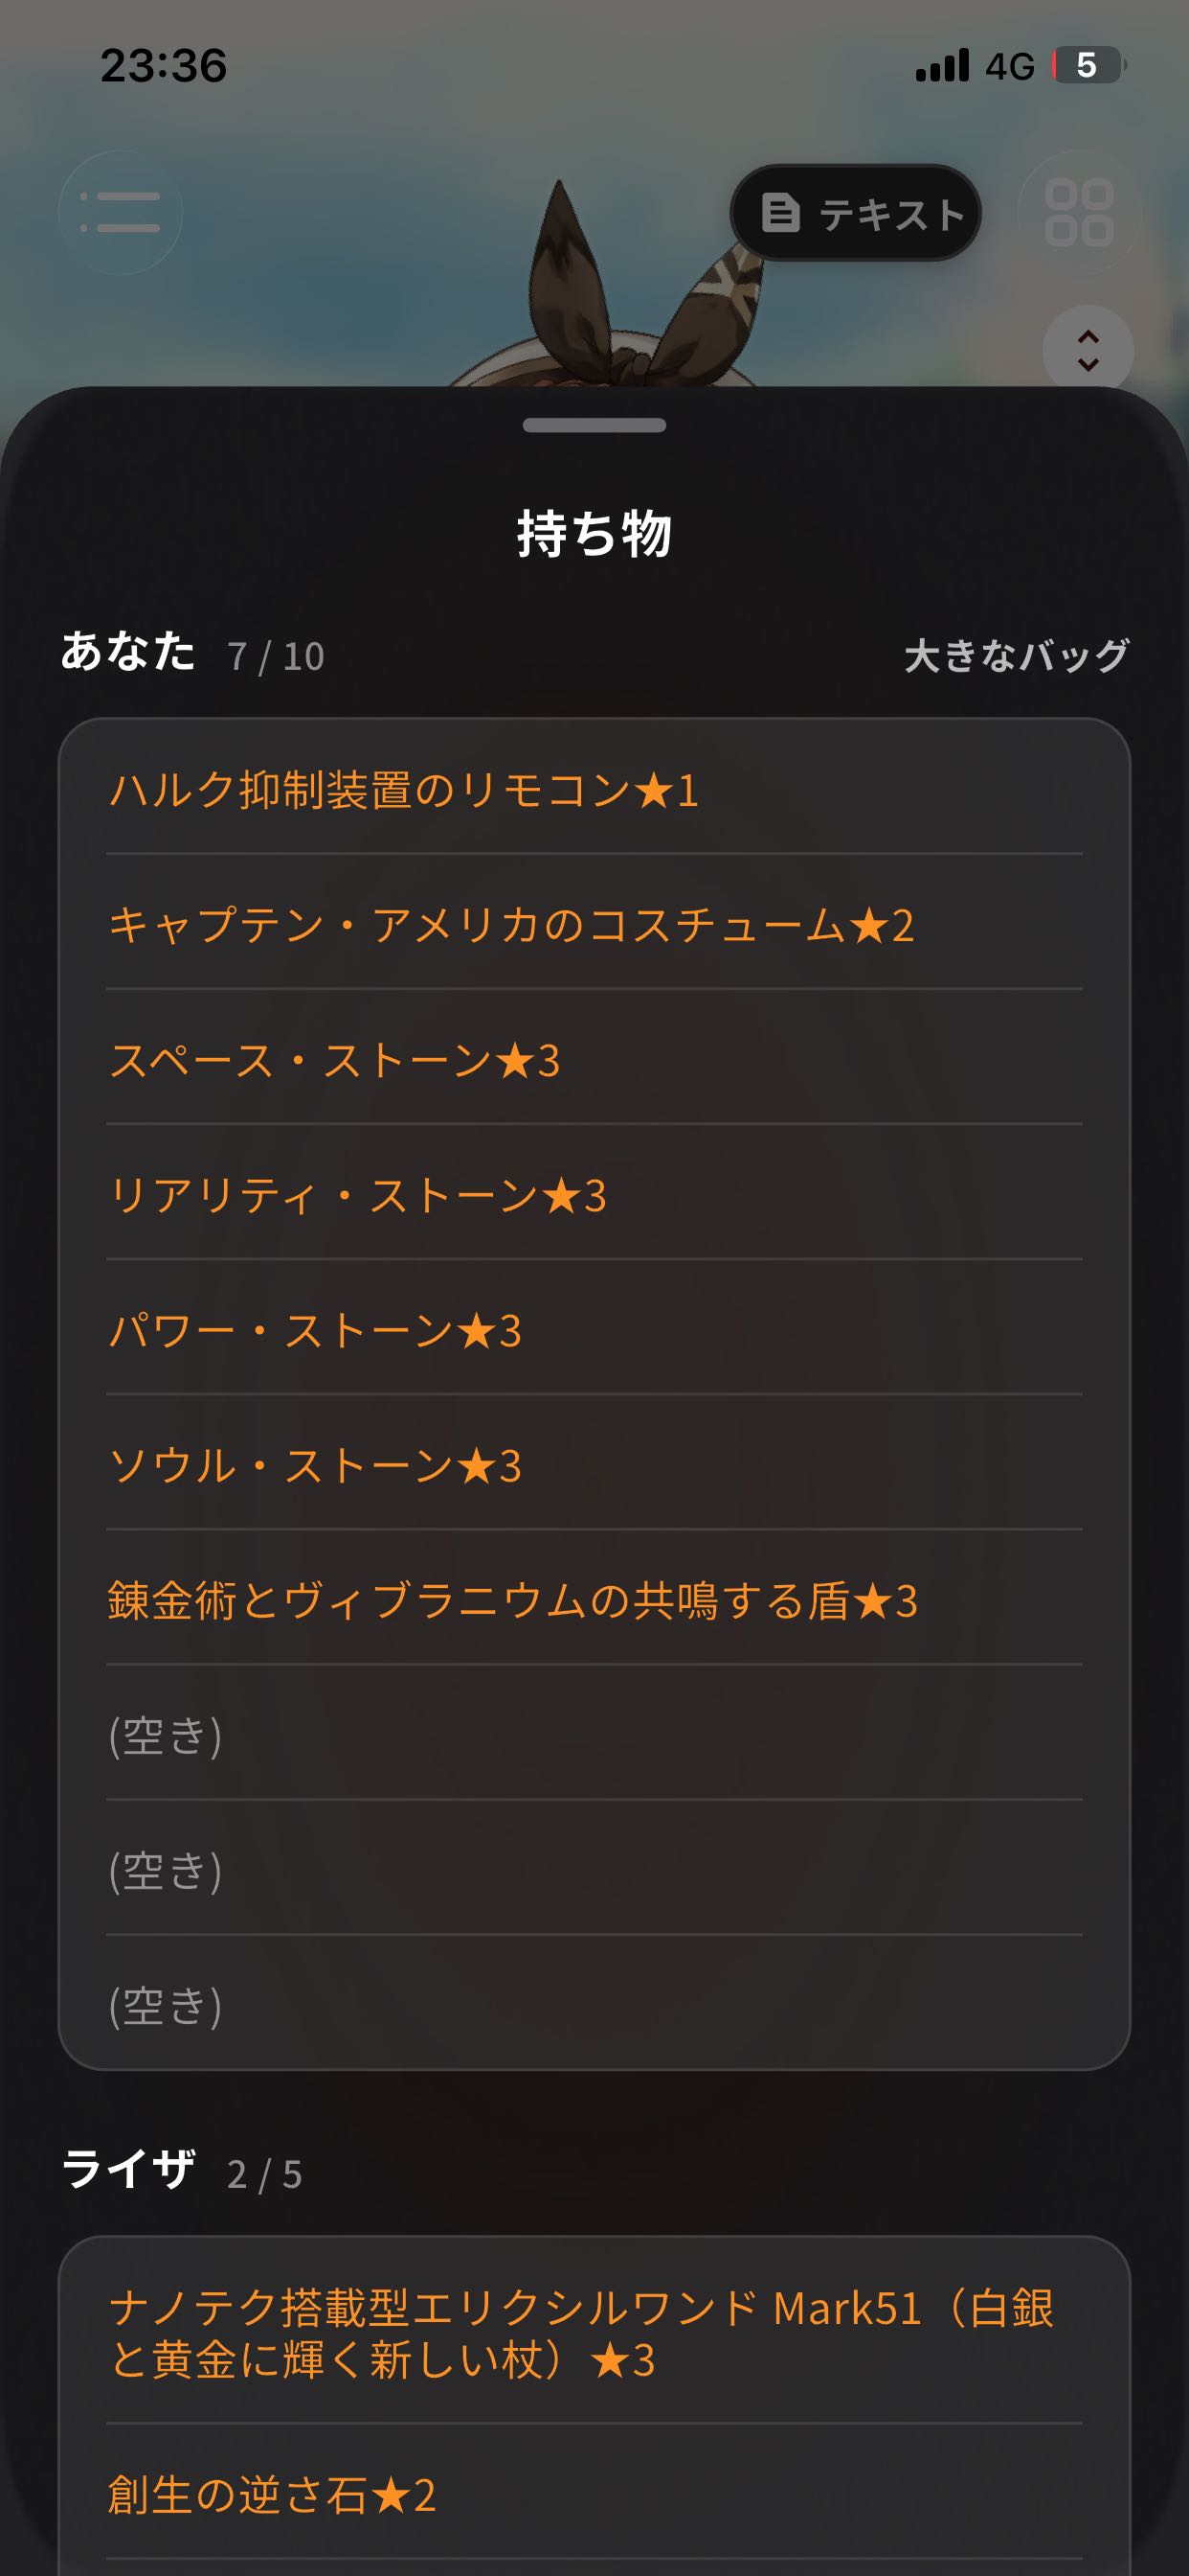
Task: Tap the battery indicator in status bar
Action: click(x=1089, y=66)
